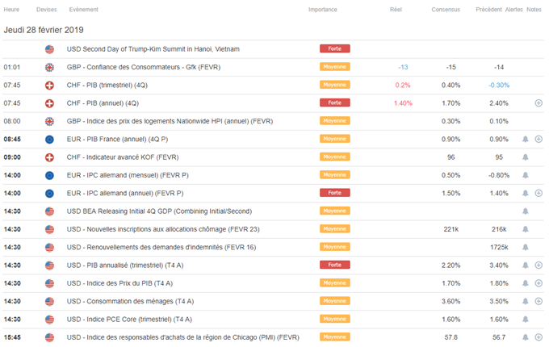Click US flag icon on Trump-Kim Summit row
This screenshot has height=347, width=549.
tap(50, 49)
